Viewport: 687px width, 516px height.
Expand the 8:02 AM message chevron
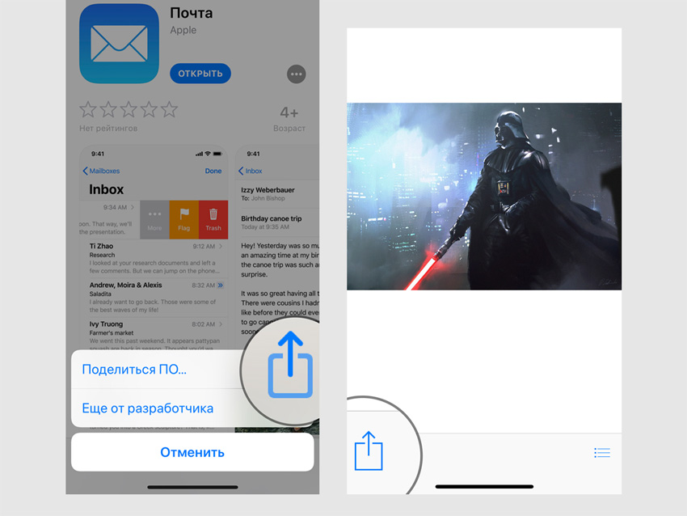[x=221, y=324]
